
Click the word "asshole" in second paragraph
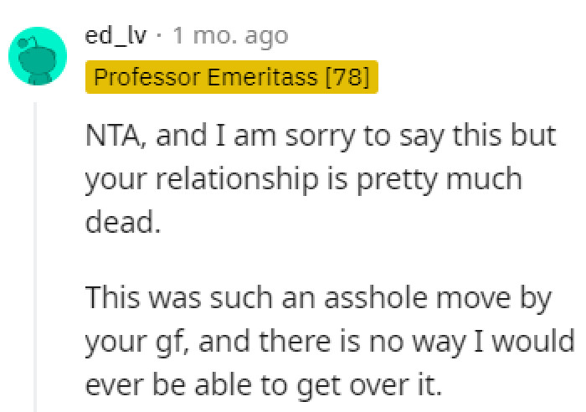tap(347, 297)
